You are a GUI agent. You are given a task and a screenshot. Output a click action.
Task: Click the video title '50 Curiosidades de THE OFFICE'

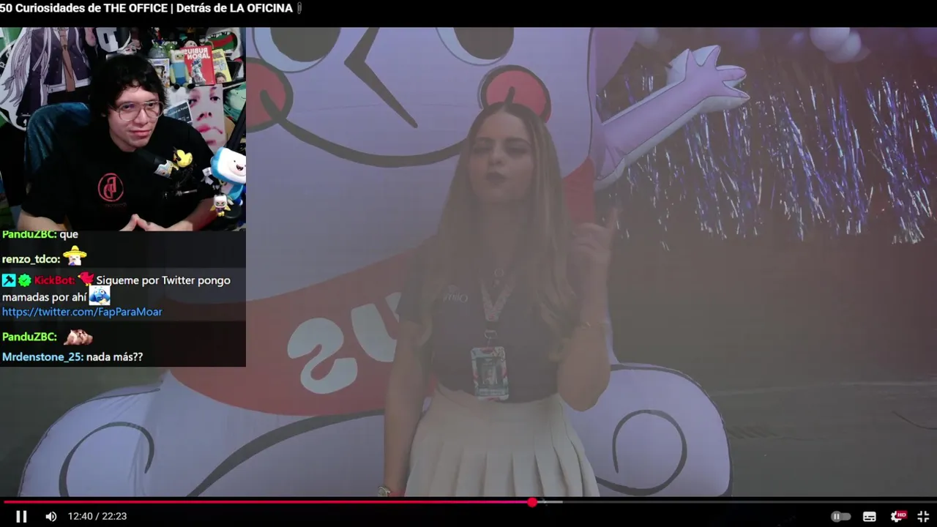click(146, 8)
